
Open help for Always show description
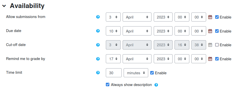click(x=156, y=85)
